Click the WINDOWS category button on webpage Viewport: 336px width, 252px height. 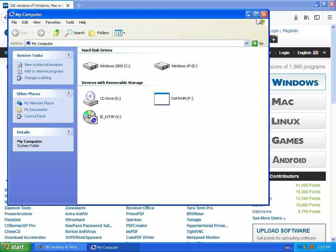coord(298,82)
